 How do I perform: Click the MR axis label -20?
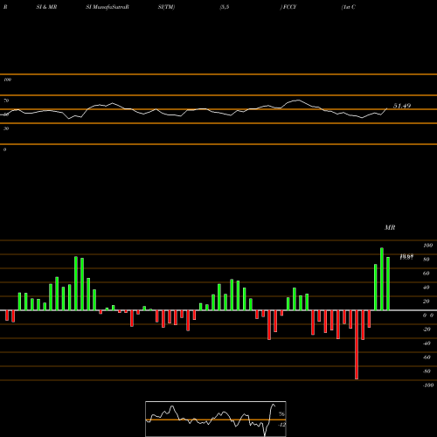[427, 329]
